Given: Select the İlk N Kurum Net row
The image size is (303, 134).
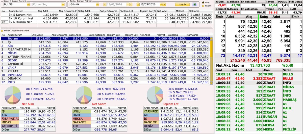Looking at the screenshot, I should coord(107,22).
